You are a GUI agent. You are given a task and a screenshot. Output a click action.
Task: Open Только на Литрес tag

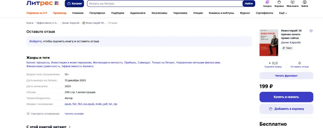pos(163,62)
